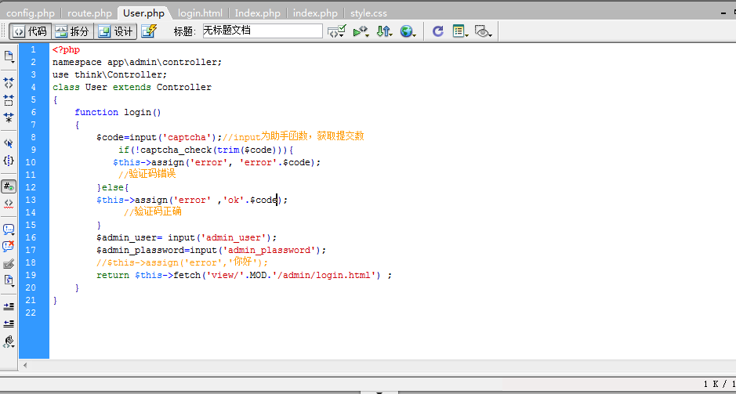Viewport: 736px width, 394px height.
Task: Toggle Highlight Invalid Code button
Action: [9, 203]
